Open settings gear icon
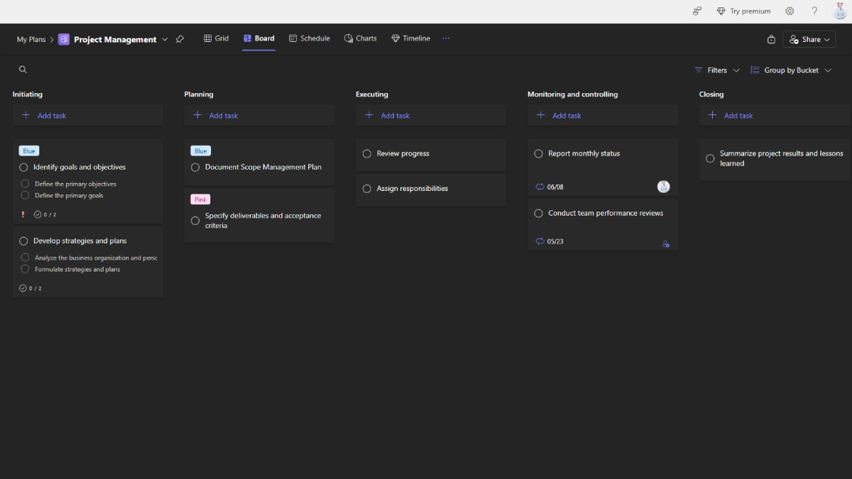 point(789,11)
